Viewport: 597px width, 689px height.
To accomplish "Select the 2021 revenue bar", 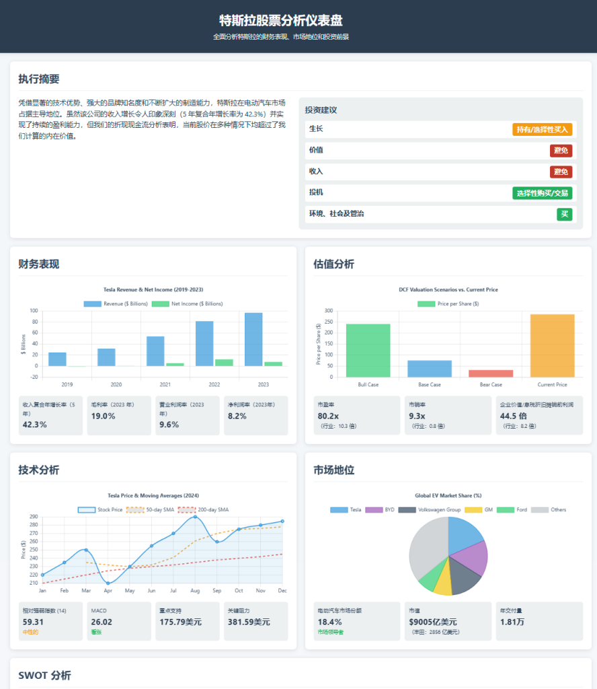I will tap(155, 351).
